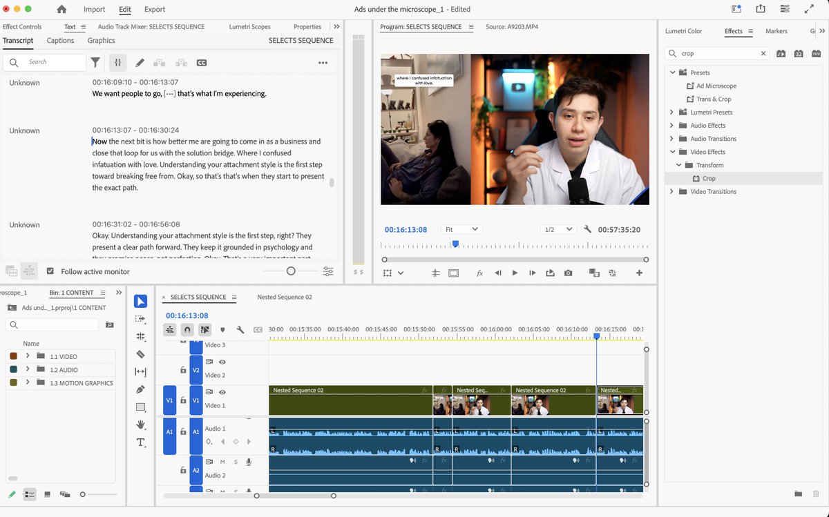Switch to the Export workspace tab
This screenshot has height=517, width=829.
click(x=155, y=10)
